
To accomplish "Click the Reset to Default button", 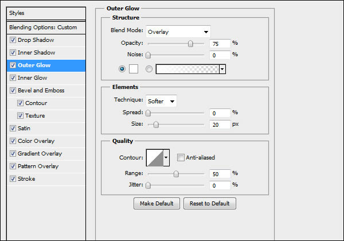I will [x=210, y=204].
